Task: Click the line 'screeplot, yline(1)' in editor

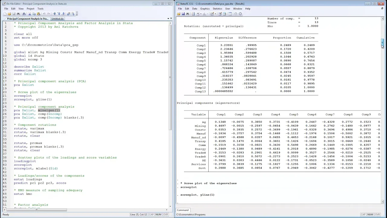Action: click(33, 99)
